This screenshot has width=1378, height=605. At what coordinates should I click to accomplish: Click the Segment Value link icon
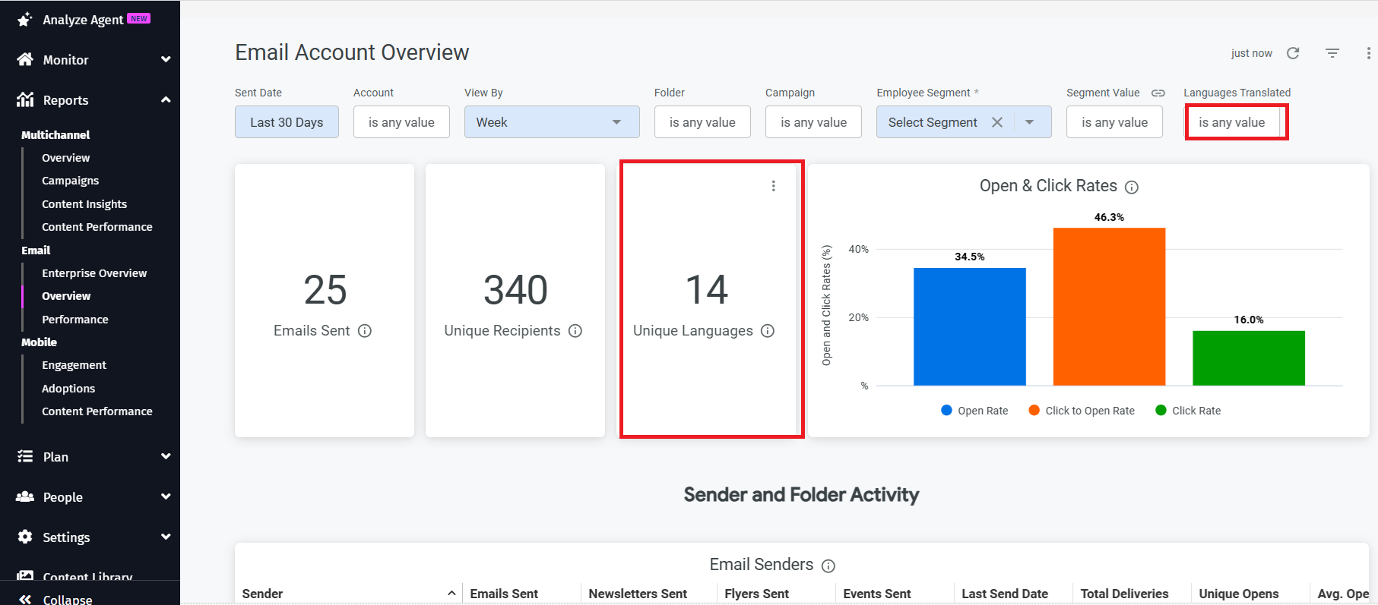pos(1158,93)
